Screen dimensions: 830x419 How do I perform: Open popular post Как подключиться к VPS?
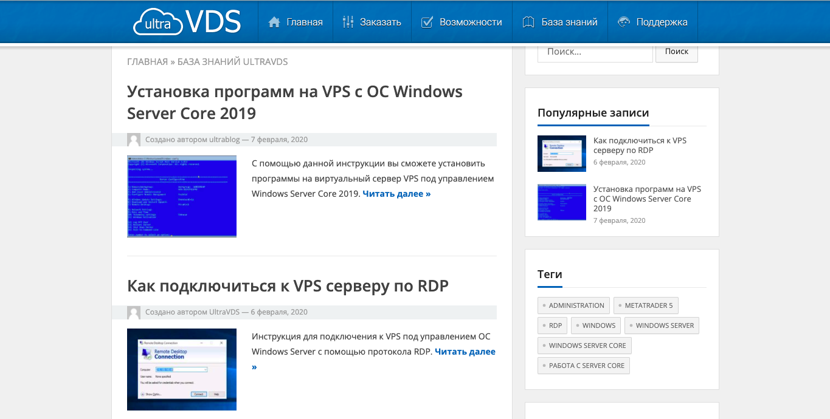[x=640, y=145]
